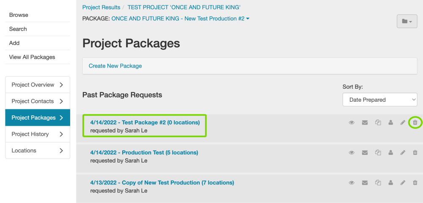View Test Package #2 using eye icon
The height and width of the screenshot is (203, 423).
pos(352,123)
